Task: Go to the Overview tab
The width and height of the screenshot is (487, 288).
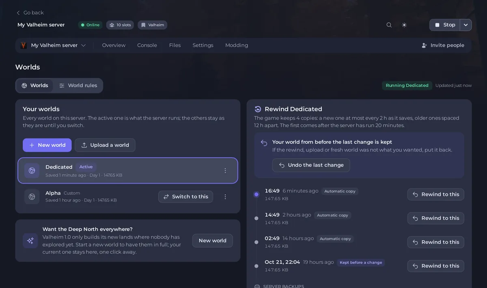Action: tap(114, 45)
